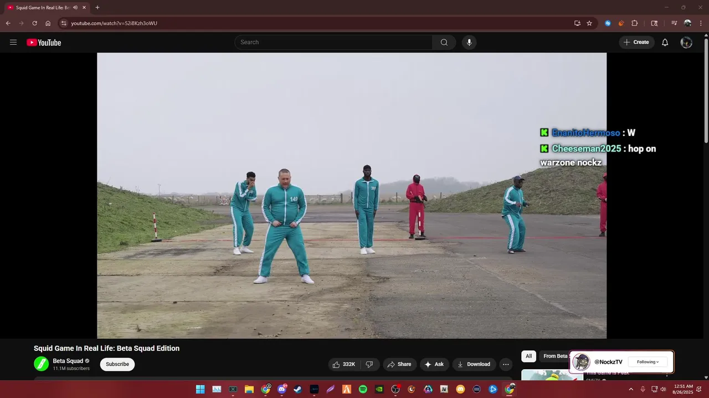709x398 pixels.
Task: Go to browser home page
Action: point(48,23)
